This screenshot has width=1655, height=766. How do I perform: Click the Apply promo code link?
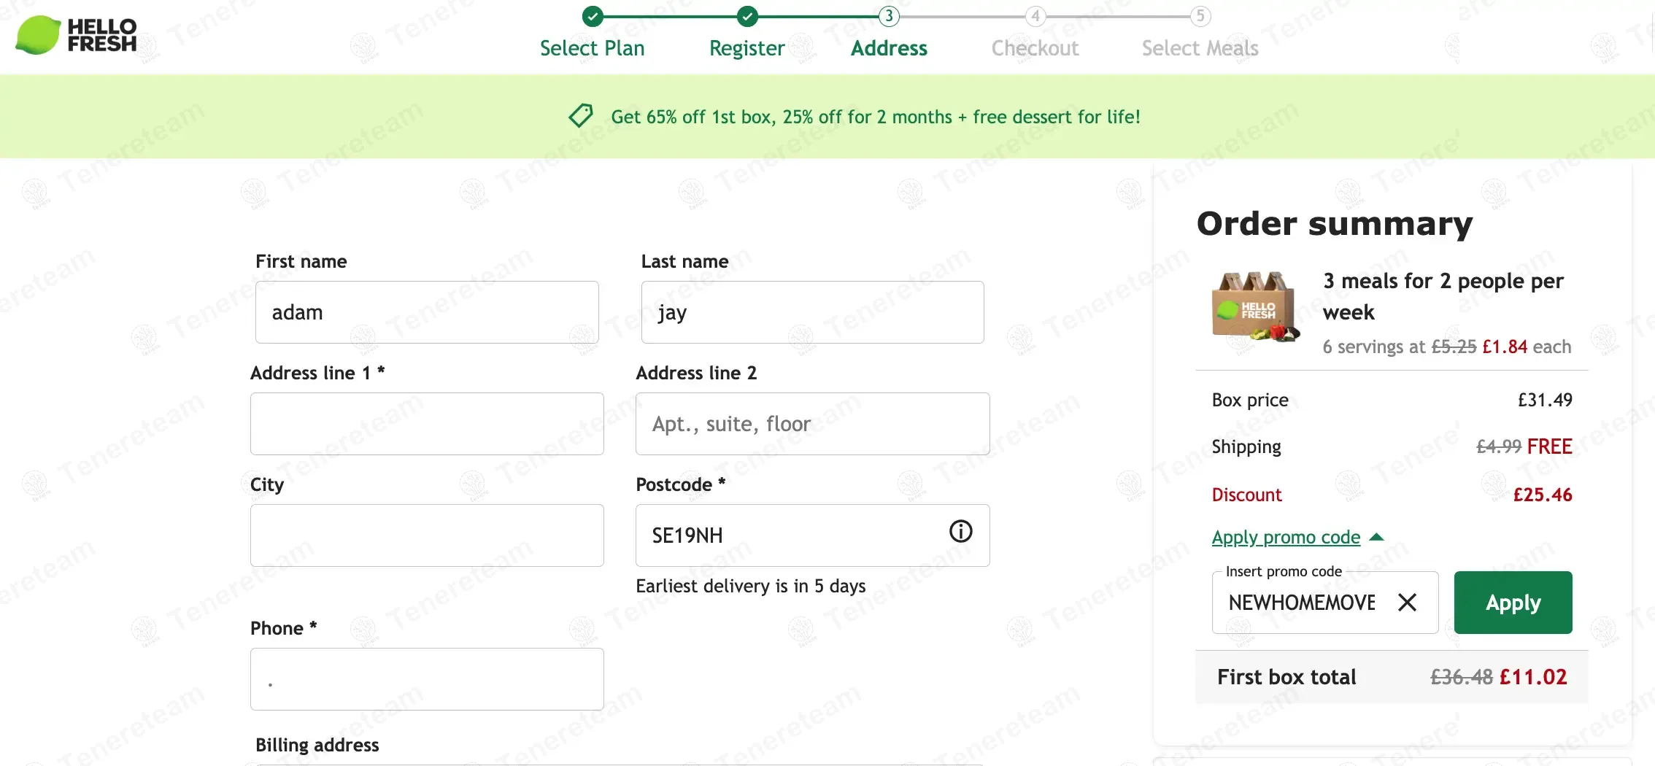point(1286,538)
